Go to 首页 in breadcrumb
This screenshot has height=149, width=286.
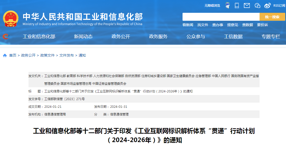point(13,55)
